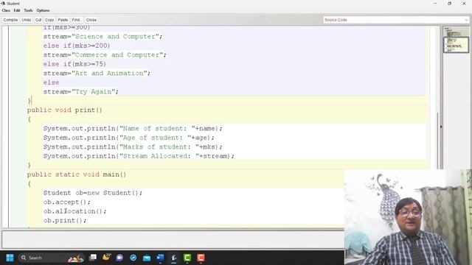Image resolution: width=472 pixels, height=265 pixels.
Task: Open the Tools menu
Action: coord(28,10)
